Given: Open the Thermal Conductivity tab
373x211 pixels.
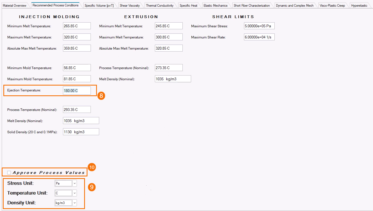Looking at the screenshot, I should point(160,6).
